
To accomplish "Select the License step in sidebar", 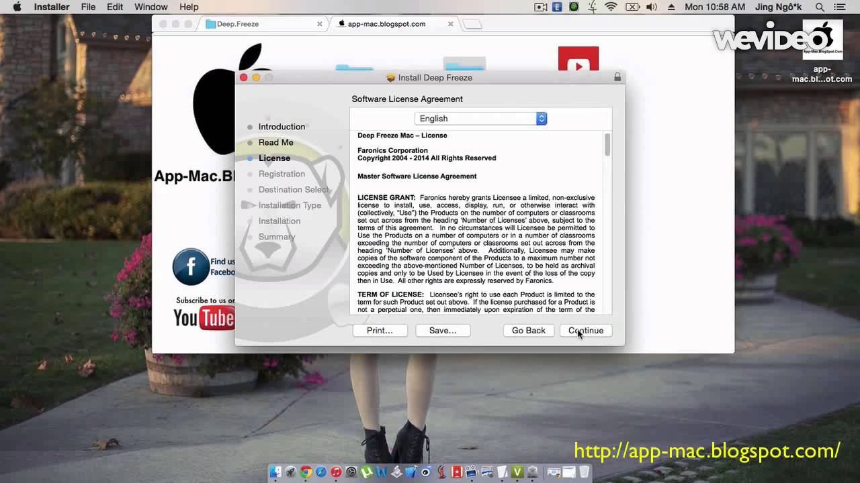I will [274, 158].
